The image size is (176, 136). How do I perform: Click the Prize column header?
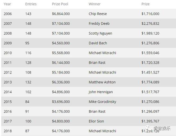tap(145, 4)
